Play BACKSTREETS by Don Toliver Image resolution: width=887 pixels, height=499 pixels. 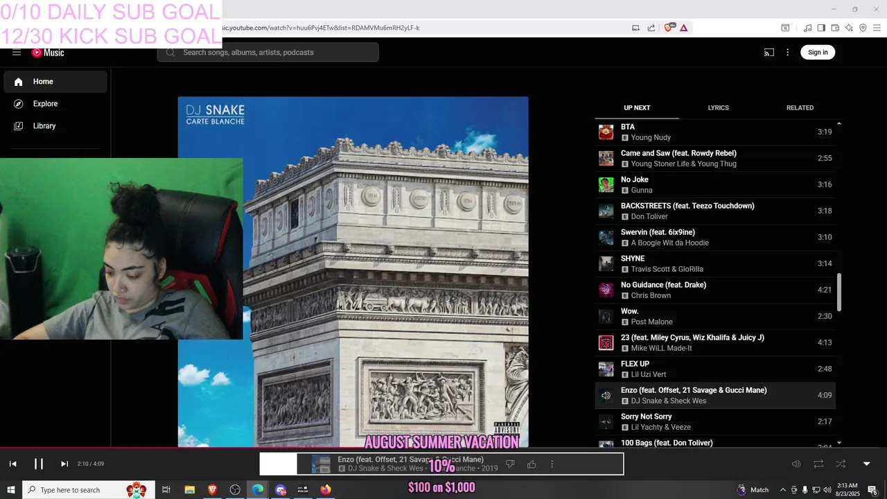point(715,211)
